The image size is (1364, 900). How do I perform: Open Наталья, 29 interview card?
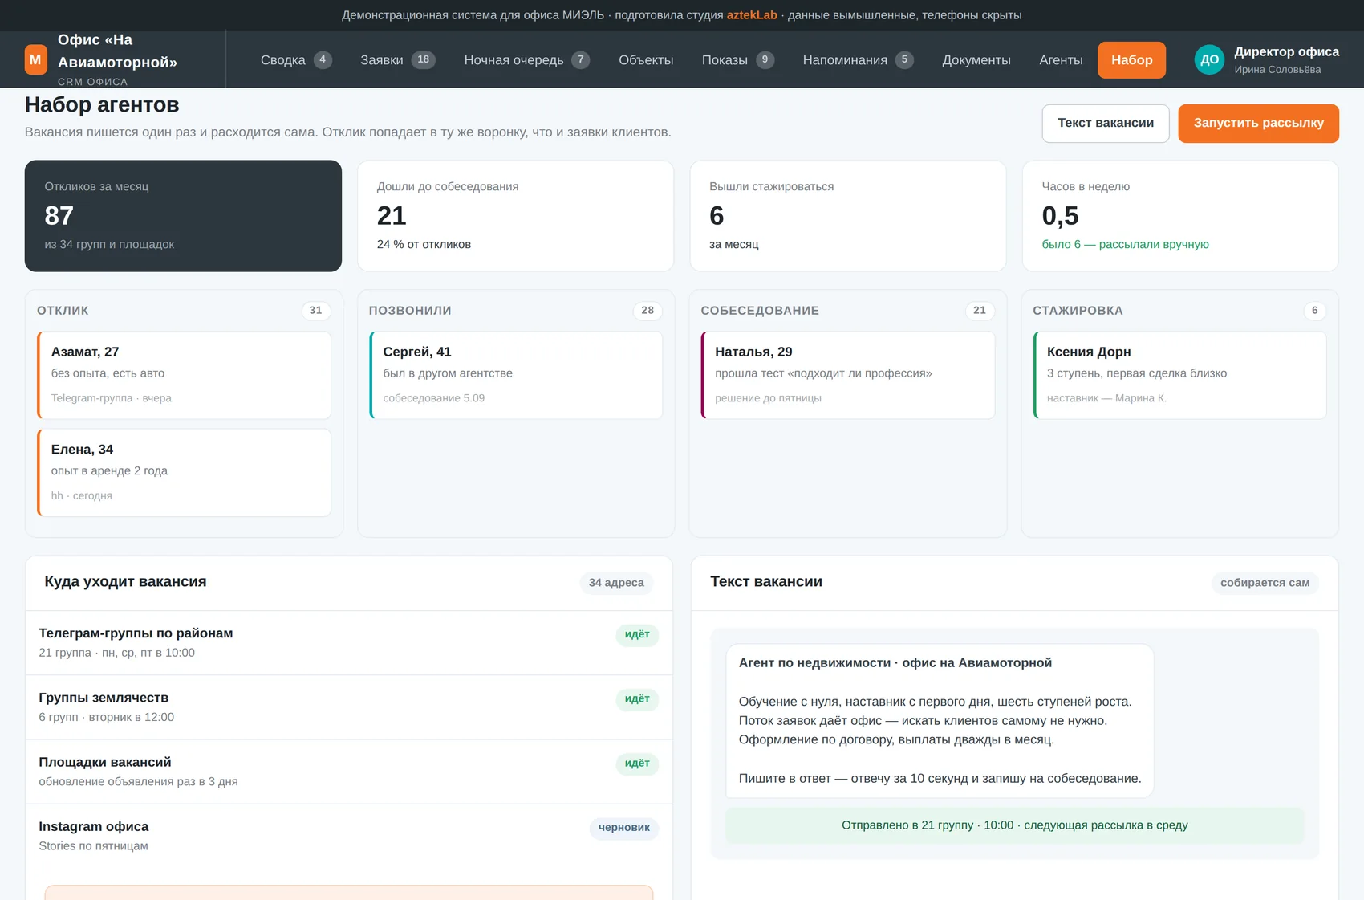click(848, 375)
